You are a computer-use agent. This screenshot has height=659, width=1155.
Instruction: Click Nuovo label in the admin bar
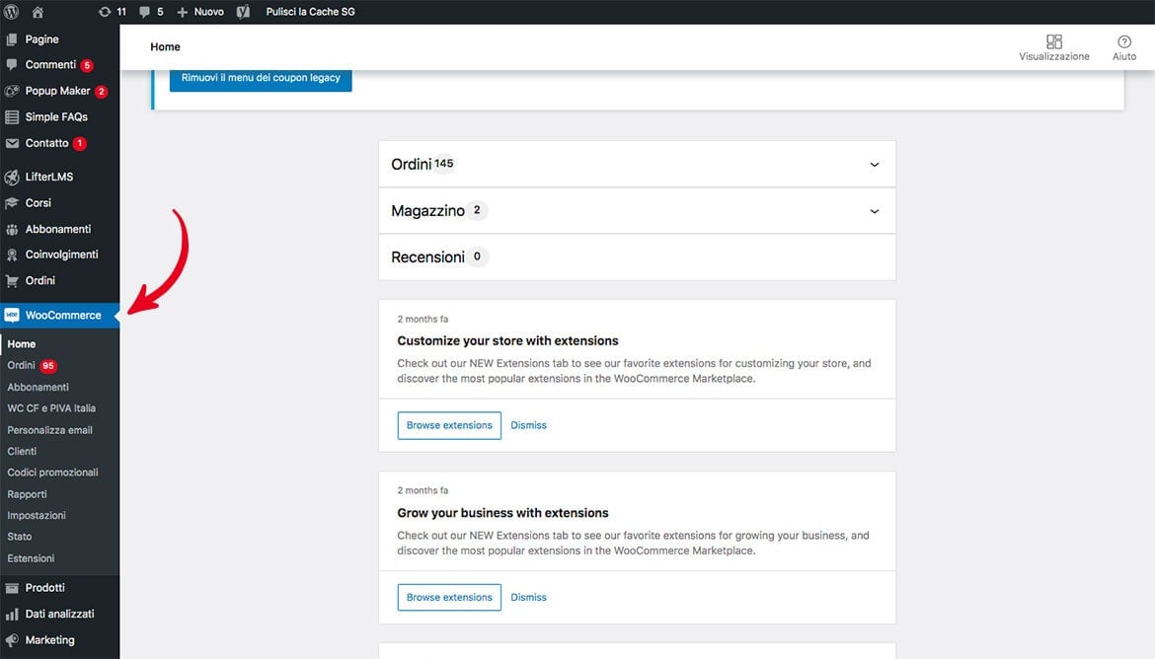click(209, 12)
